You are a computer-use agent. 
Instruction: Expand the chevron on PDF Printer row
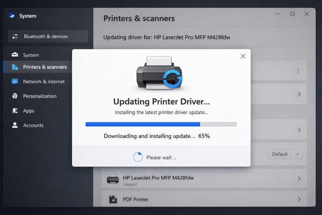tap(299, 199)
